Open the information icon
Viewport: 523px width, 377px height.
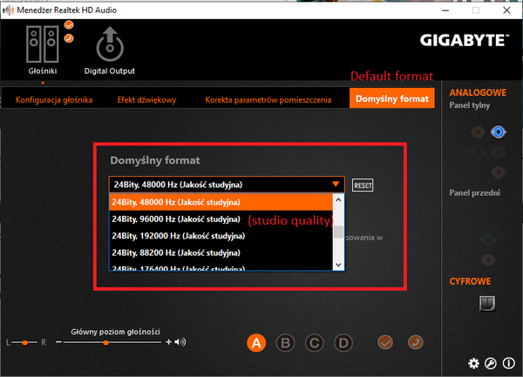point(509,363)
